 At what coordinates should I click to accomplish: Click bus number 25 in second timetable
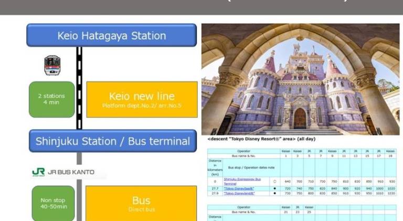(309, 212)
